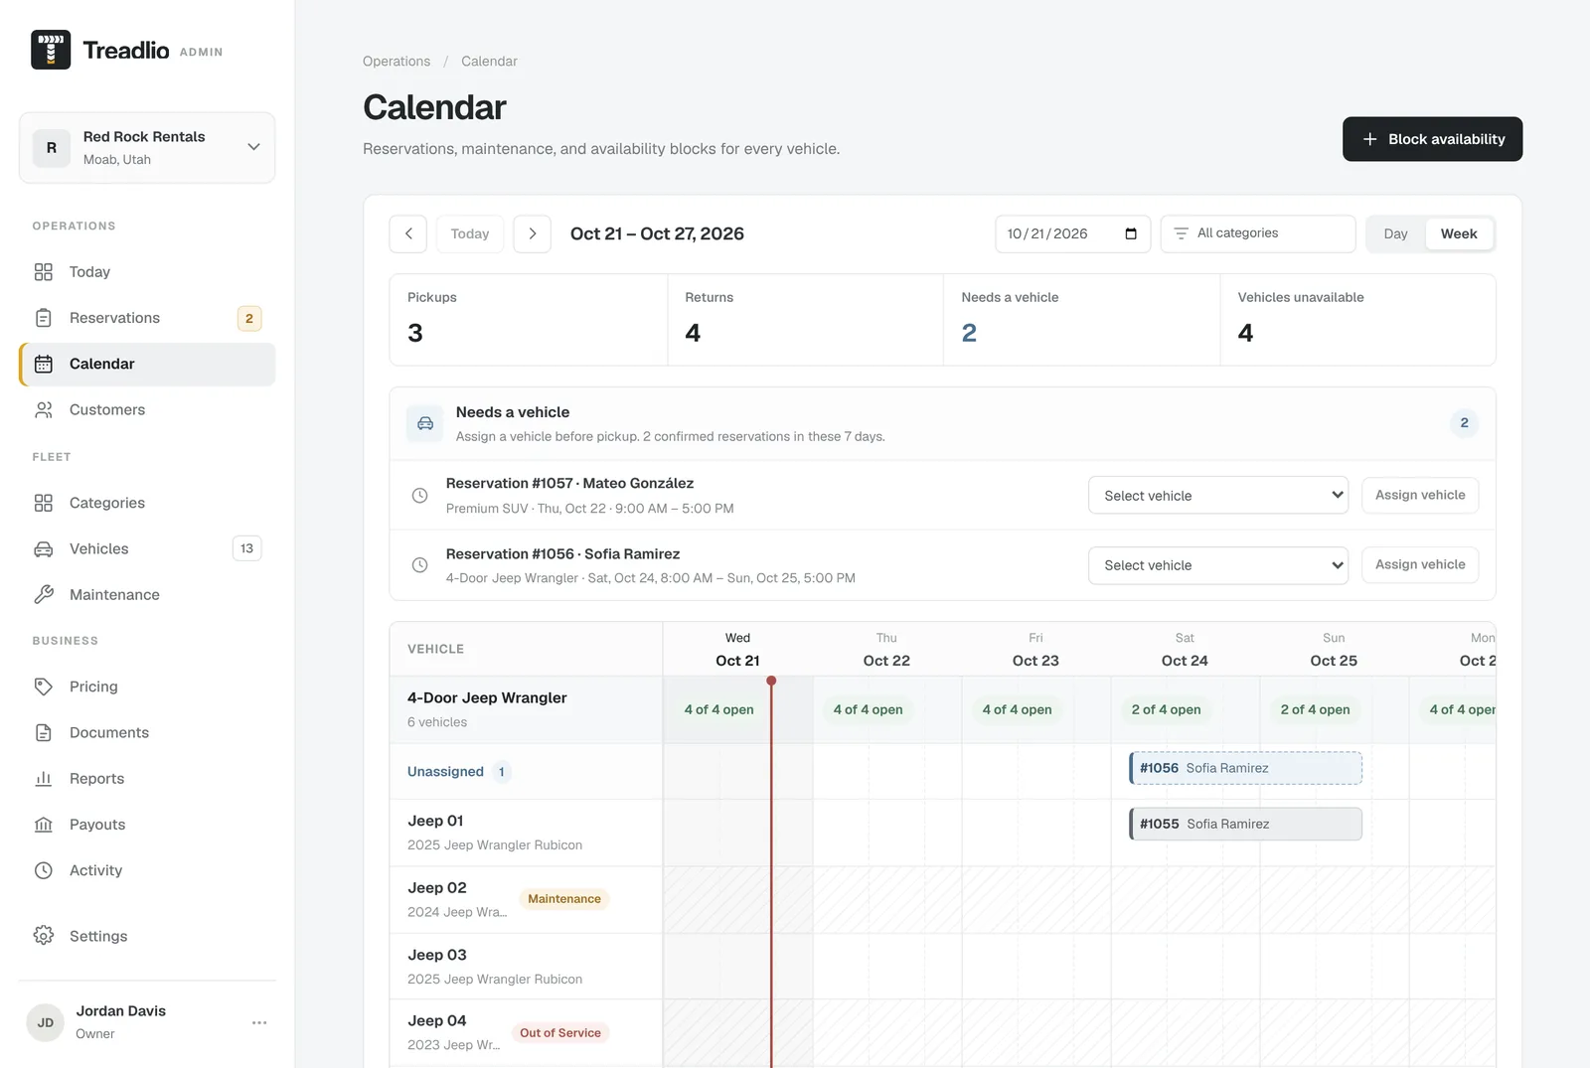Open Select vehicle dropdown for reservation #1057
The height and width of the screenshot is (1068, 1590).
tap(1218, 495)
